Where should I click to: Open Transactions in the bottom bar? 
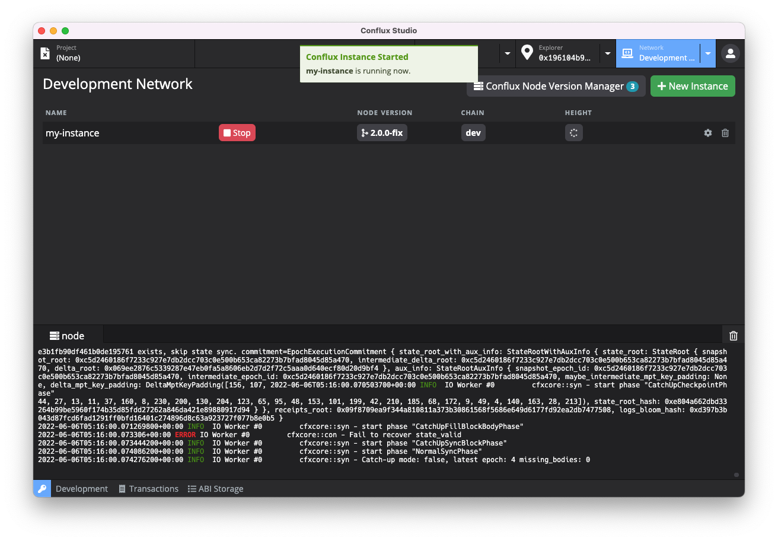pyautogui.click(x=148, y=489)
